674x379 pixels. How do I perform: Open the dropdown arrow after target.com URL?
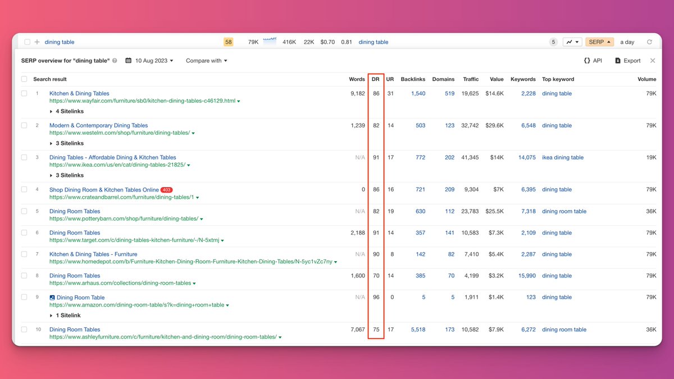[x=222, y=241]
